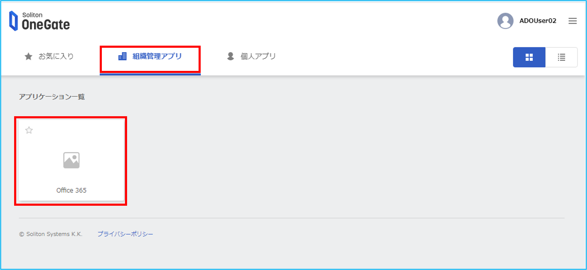Click the アプリケーション一覧 heading
This screenshot has width=587, height=270.
tap(52, 97)
